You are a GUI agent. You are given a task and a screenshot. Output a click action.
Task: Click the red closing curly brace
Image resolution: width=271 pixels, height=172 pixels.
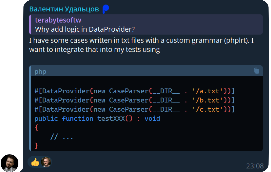click(x=36, y=146)
